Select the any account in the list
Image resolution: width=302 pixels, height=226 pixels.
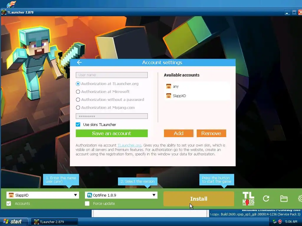pos(197,86)
